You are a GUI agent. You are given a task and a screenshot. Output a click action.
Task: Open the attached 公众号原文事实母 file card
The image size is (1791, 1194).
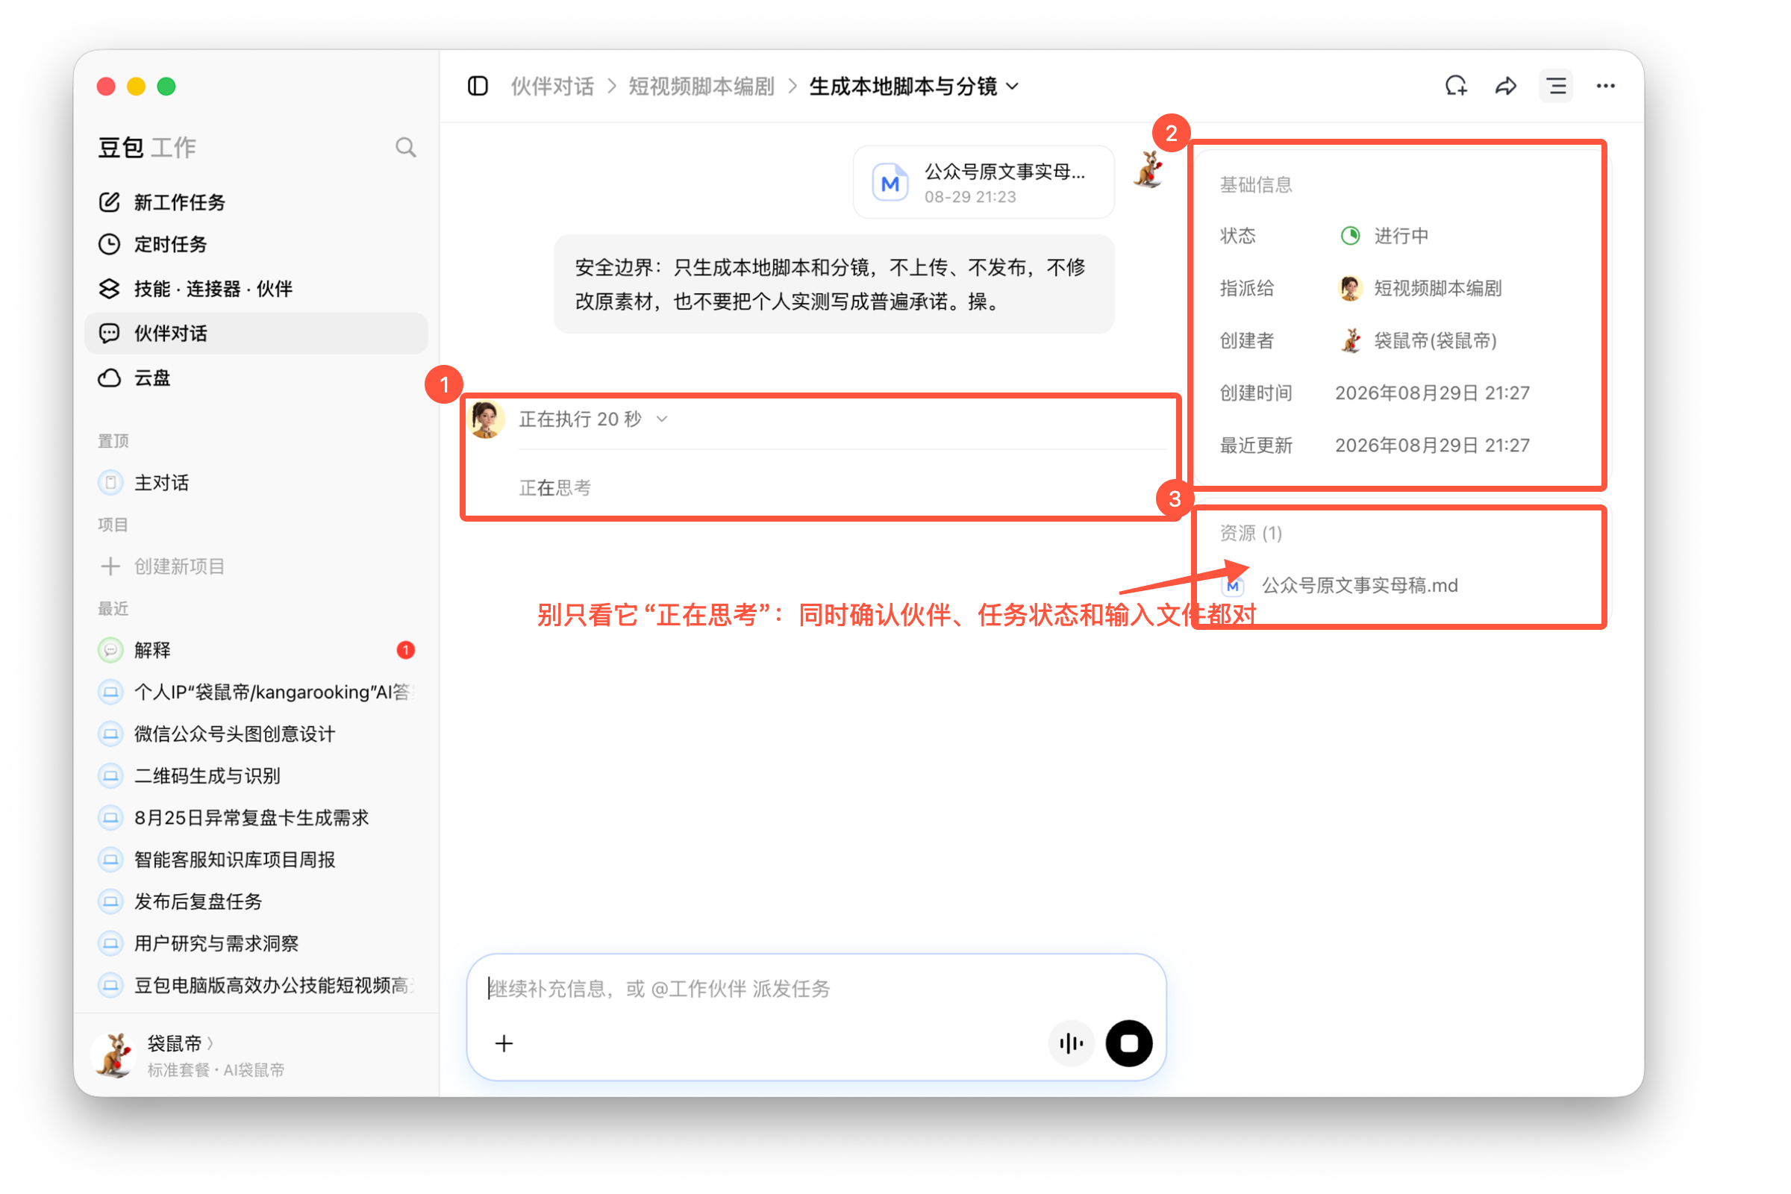pos(983,183)
